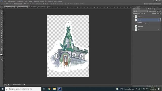Filter layers by shape layers
Viewport: 162px width, 91px height.
[152, 9]
